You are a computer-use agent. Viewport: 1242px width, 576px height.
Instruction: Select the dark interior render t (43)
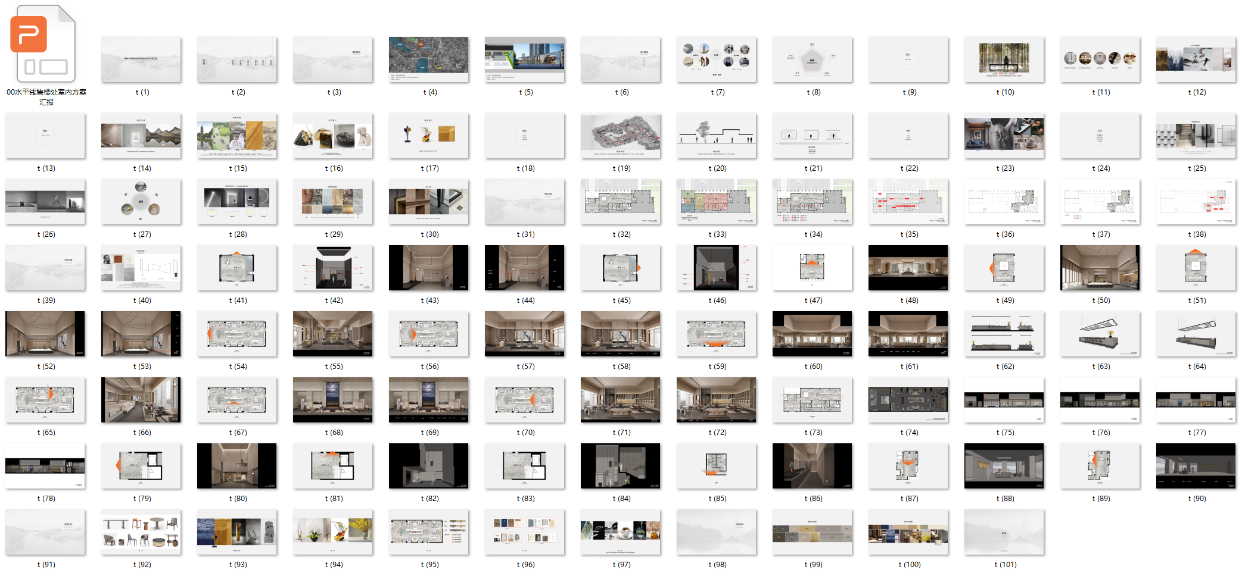(x=428, y=268)
